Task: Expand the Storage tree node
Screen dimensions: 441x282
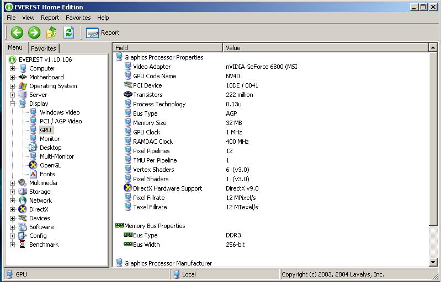Action: 12,192
